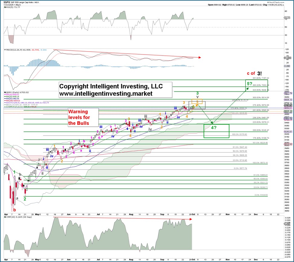
Task: Click the orange '5' wave box
Action: point(197,102)
